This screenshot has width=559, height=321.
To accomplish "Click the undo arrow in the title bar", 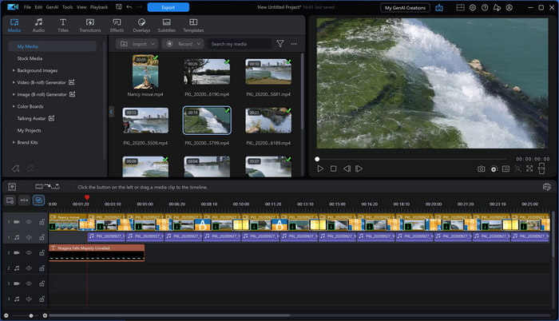I will pos(129,7).
